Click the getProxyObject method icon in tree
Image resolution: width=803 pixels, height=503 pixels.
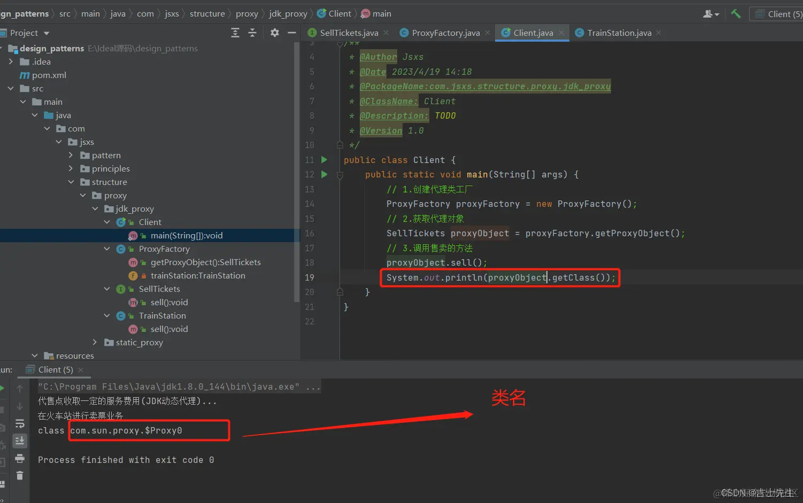133,262
